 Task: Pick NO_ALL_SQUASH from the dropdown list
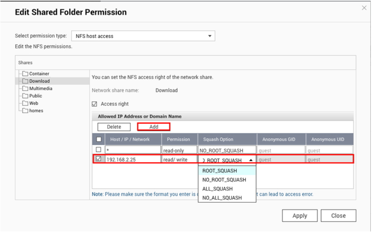pos(222,198)
